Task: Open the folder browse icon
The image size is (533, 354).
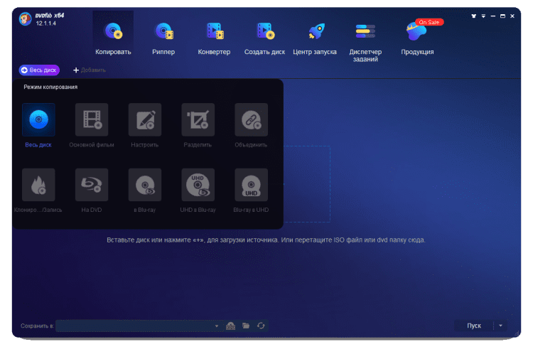Action: pyautogui.click(x=246, y=326)
